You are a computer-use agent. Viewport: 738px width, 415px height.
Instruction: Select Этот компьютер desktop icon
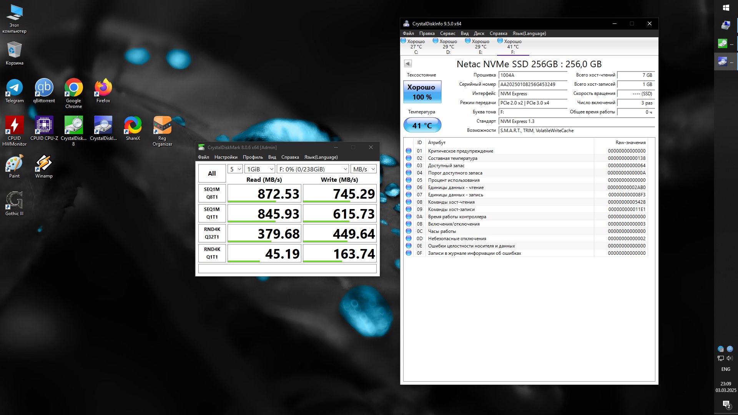click(x=15, y=18)
